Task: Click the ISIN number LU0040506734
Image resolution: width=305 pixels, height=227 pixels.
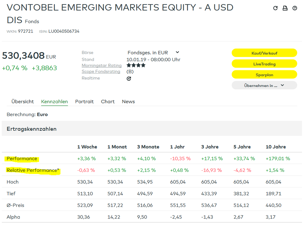Action: 64,31
